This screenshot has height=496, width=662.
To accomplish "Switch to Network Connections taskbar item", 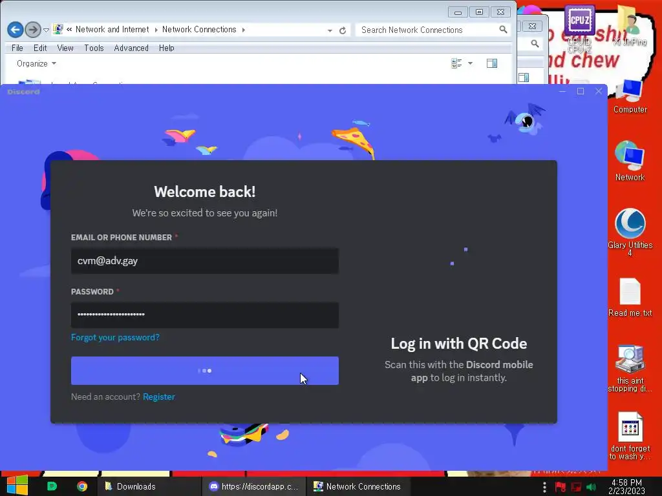I will (x=358, y=486).
